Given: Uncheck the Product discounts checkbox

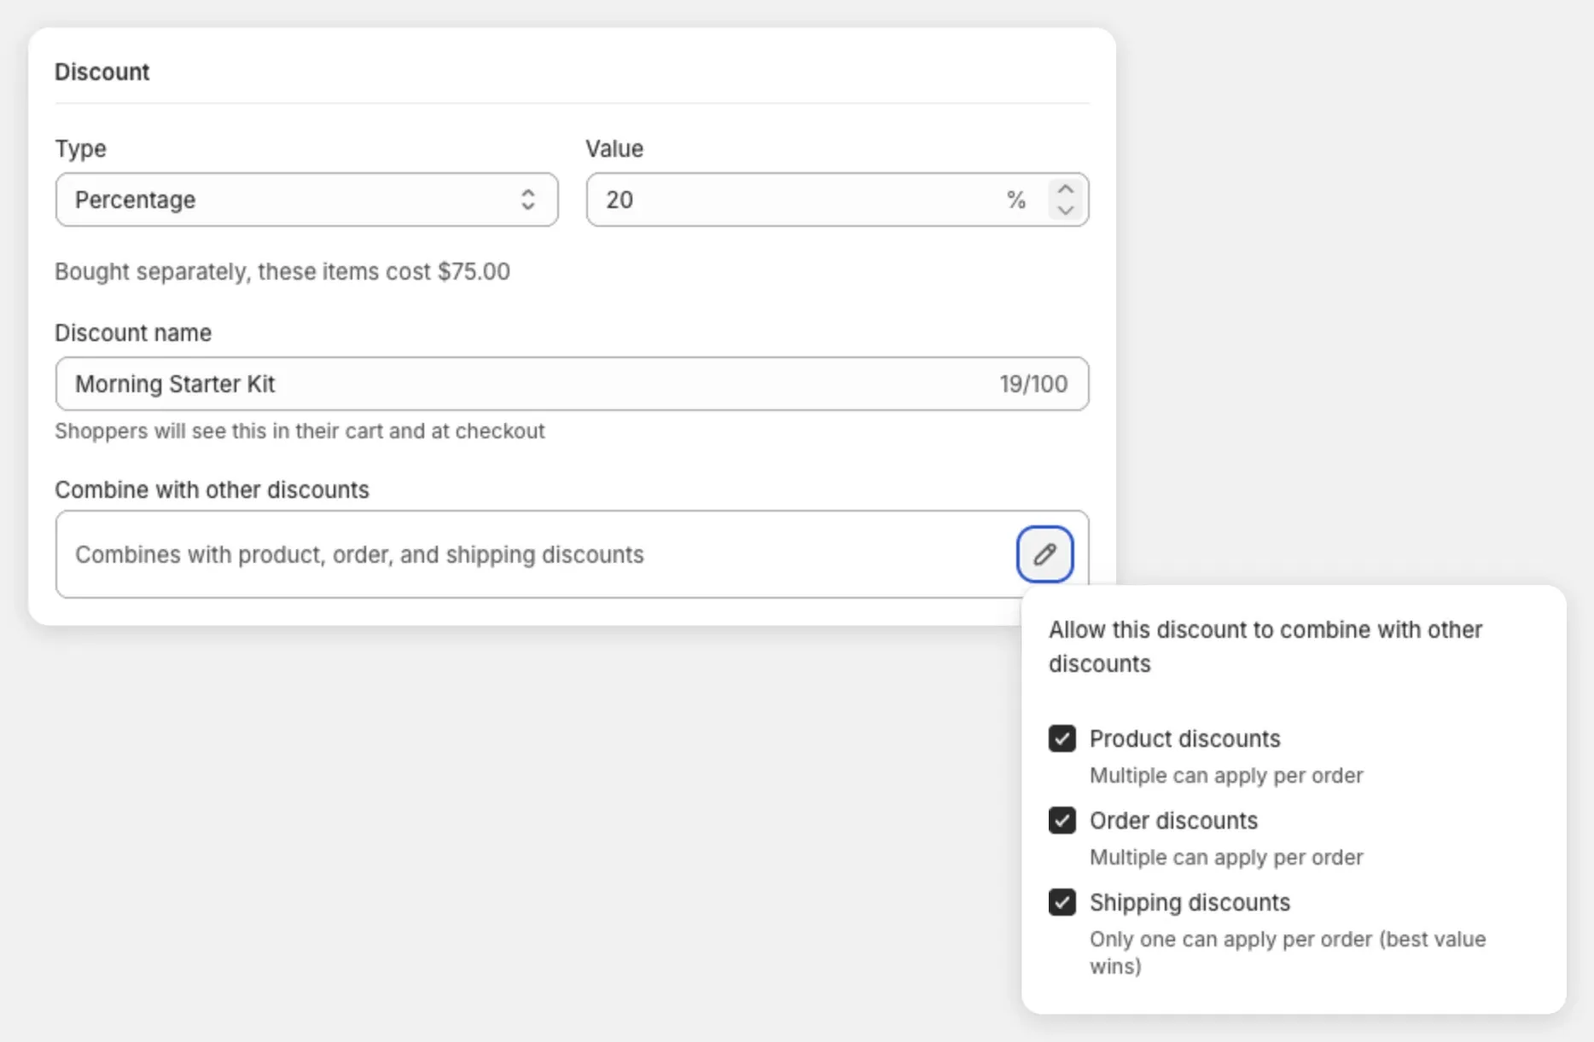Looking at the screenshot, I should click(x=1062, y=738).
